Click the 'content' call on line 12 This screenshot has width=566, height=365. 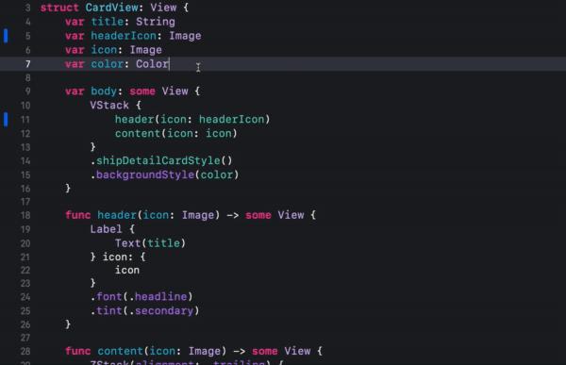138,133
